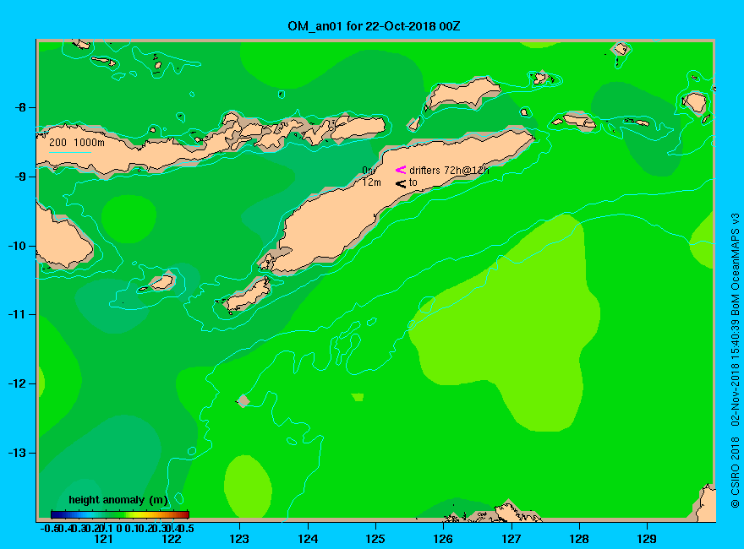Click the '0m' depth label above 12m
Screen dimensions: 744x549
click(369, 170)
